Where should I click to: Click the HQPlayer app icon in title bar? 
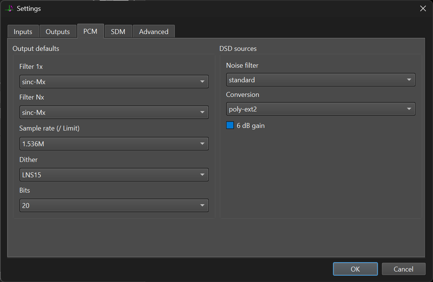coord(9,9)
